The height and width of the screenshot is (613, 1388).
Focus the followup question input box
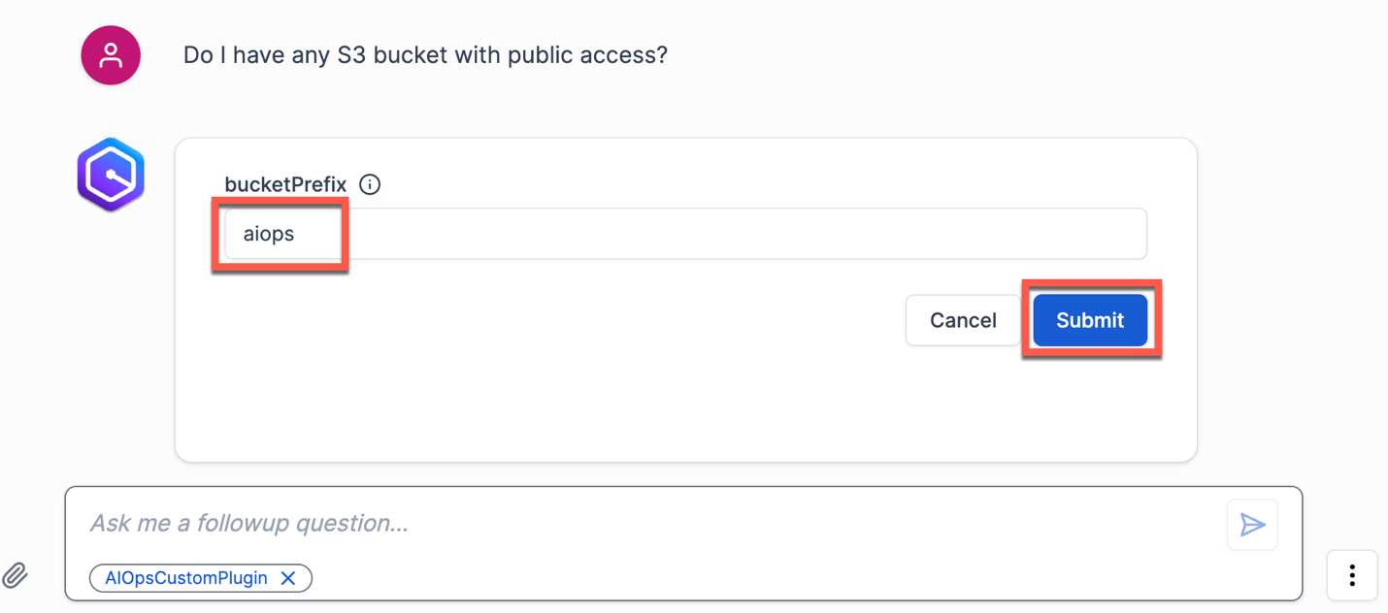582,524
